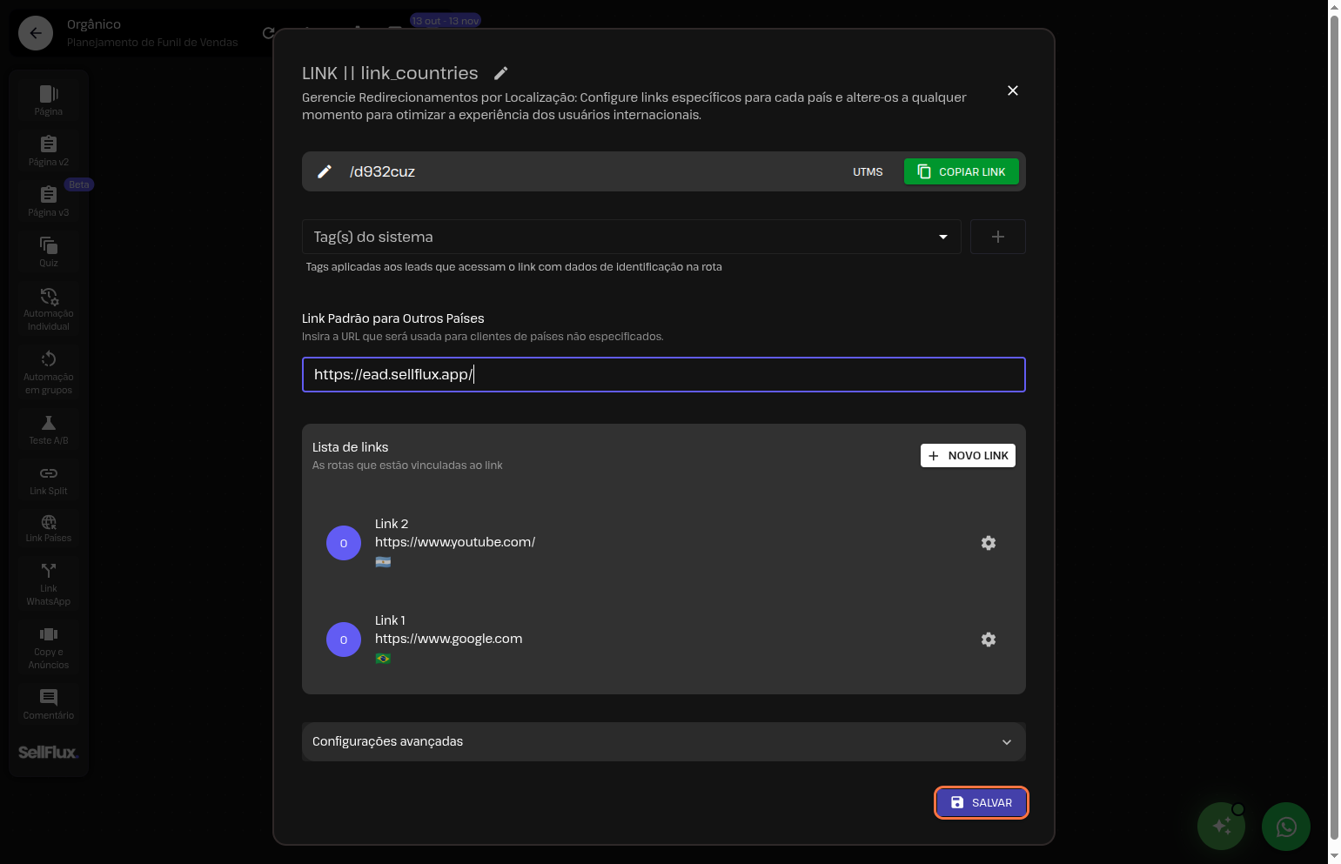Image resolution: width=1341 pixels, height=864 pixels.
Task: Click the default link URL input field
Action: pos(663,375)
